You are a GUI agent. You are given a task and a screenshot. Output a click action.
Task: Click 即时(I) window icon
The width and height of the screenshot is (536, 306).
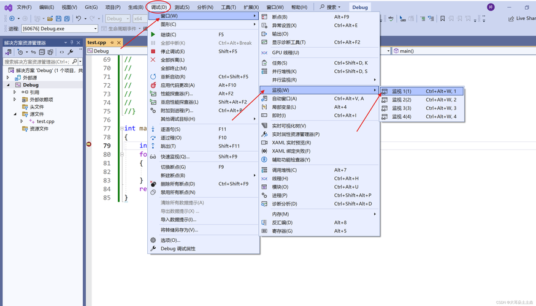264,115
